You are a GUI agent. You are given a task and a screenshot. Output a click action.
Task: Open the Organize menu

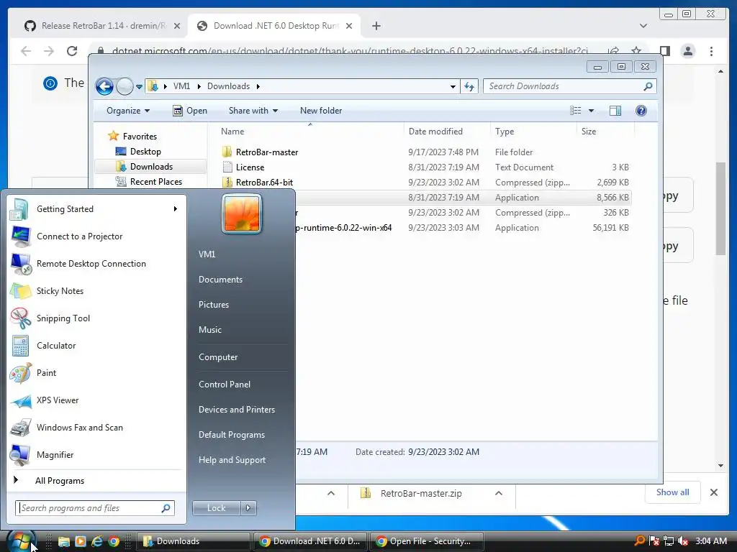pos(128,111)
